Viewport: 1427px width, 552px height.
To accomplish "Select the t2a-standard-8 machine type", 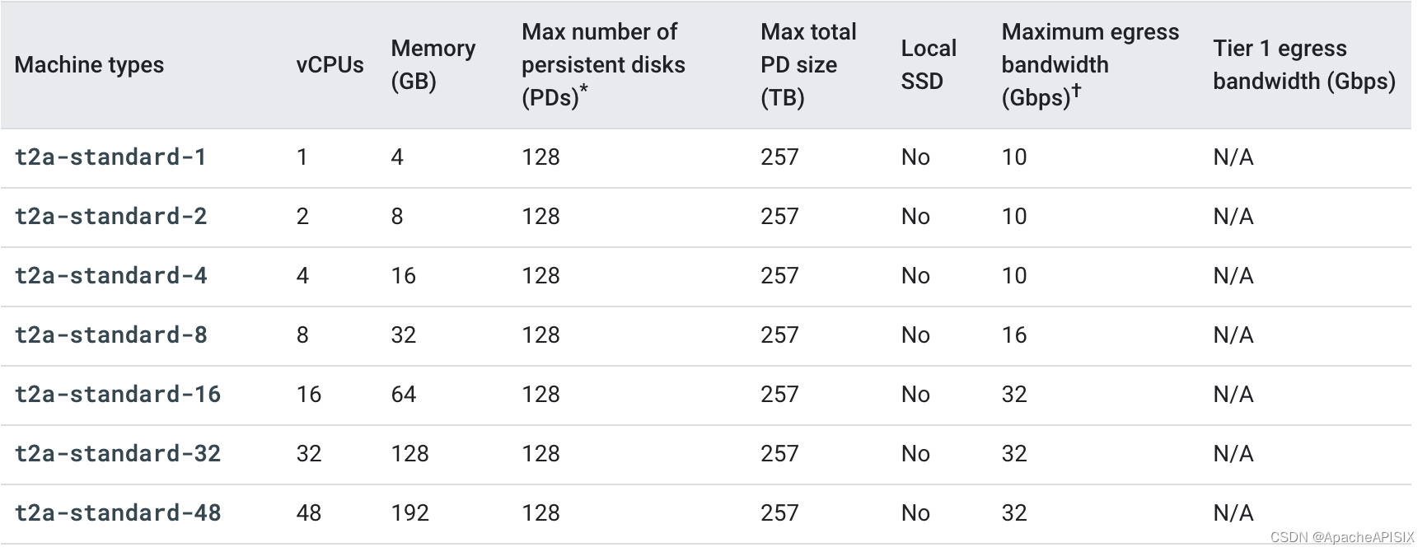I will point(110,334).
